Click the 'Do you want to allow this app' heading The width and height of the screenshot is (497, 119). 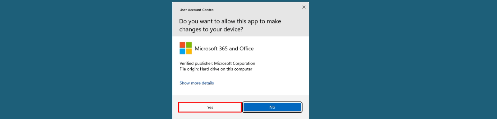(230, 25)
